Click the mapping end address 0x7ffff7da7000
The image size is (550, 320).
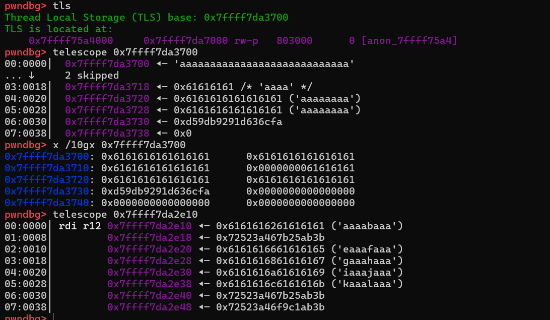click(x=186, y=40)
